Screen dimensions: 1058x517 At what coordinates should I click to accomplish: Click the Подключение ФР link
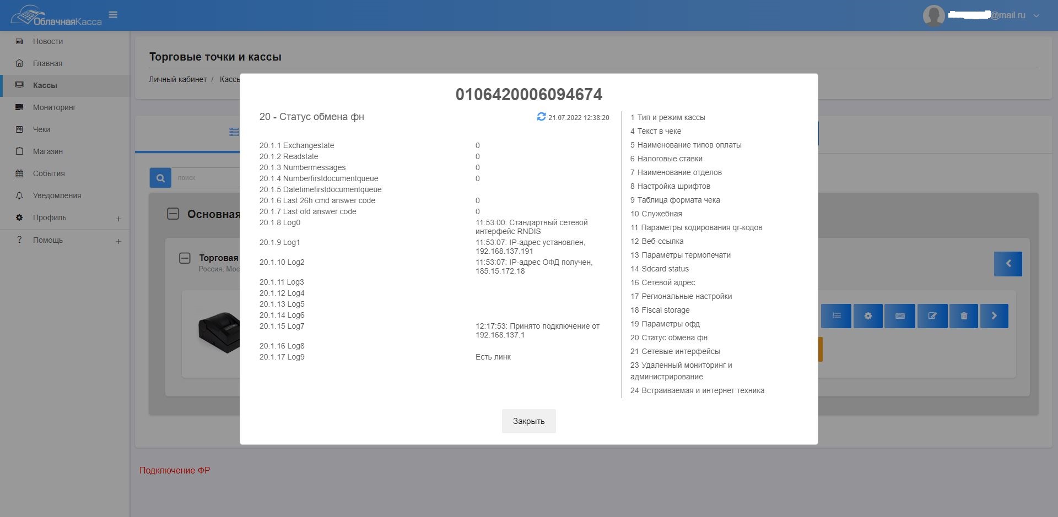[175, 470]
